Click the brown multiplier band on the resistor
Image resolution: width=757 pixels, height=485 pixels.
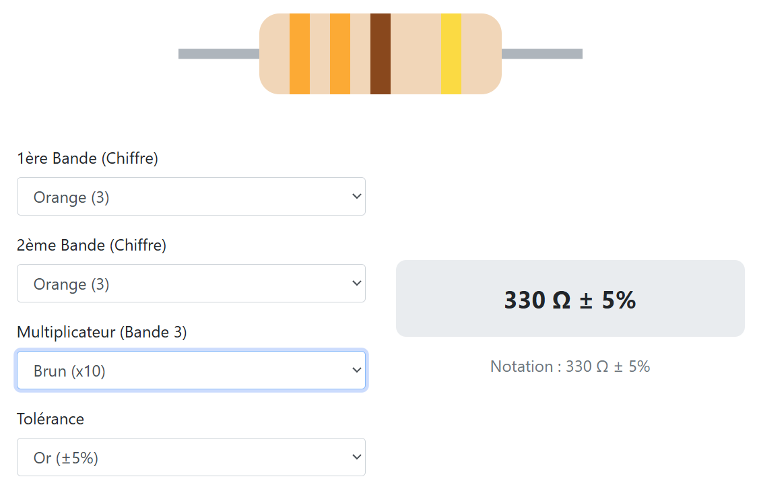tap(381, 54)
